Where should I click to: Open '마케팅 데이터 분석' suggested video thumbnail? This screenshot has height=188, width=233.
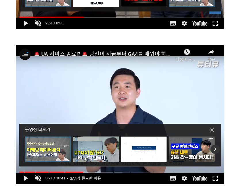coord(48,149)
